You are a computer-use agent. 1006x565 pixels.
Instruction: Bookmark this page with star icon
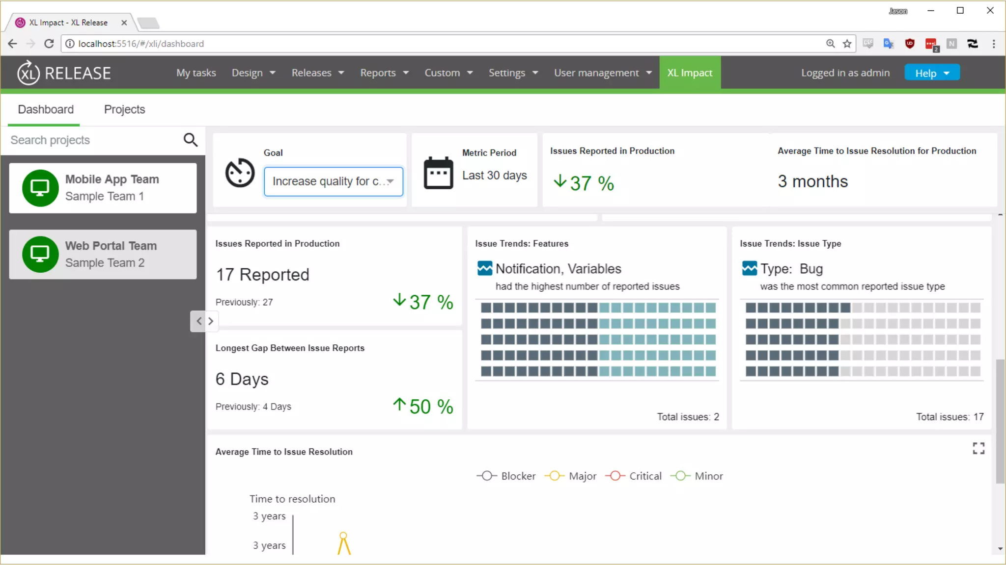pos(847,44)
